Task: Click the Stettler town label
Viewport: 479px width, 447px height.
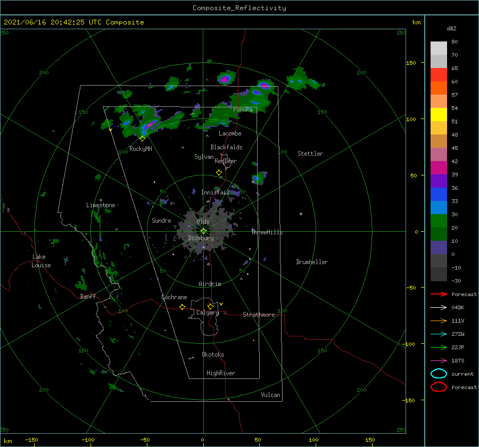Action: tap(310, 154)
